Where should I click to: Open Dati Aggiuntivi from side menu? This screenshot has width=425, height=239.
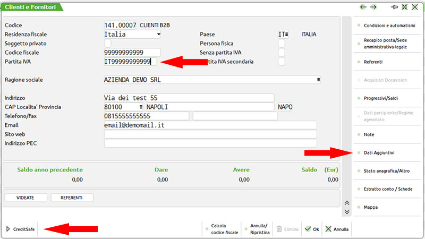click(x=379, y=153)
